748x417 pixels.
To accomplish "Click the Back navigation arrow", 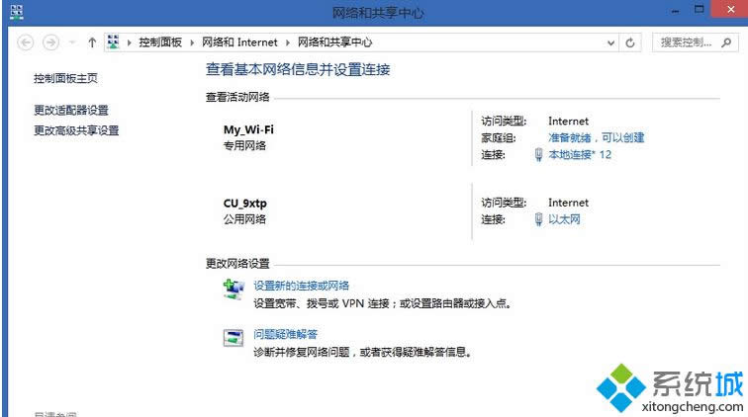I will coord(26,42).
